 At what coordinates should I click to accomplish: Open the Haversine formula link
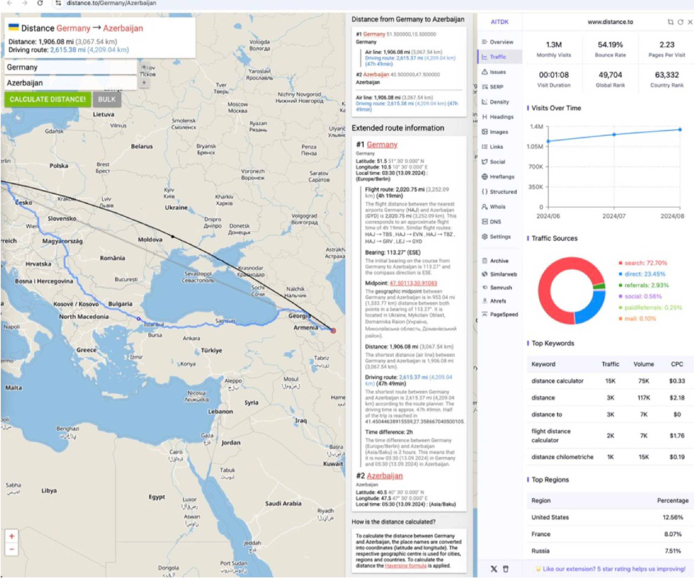tap(406, 565)
